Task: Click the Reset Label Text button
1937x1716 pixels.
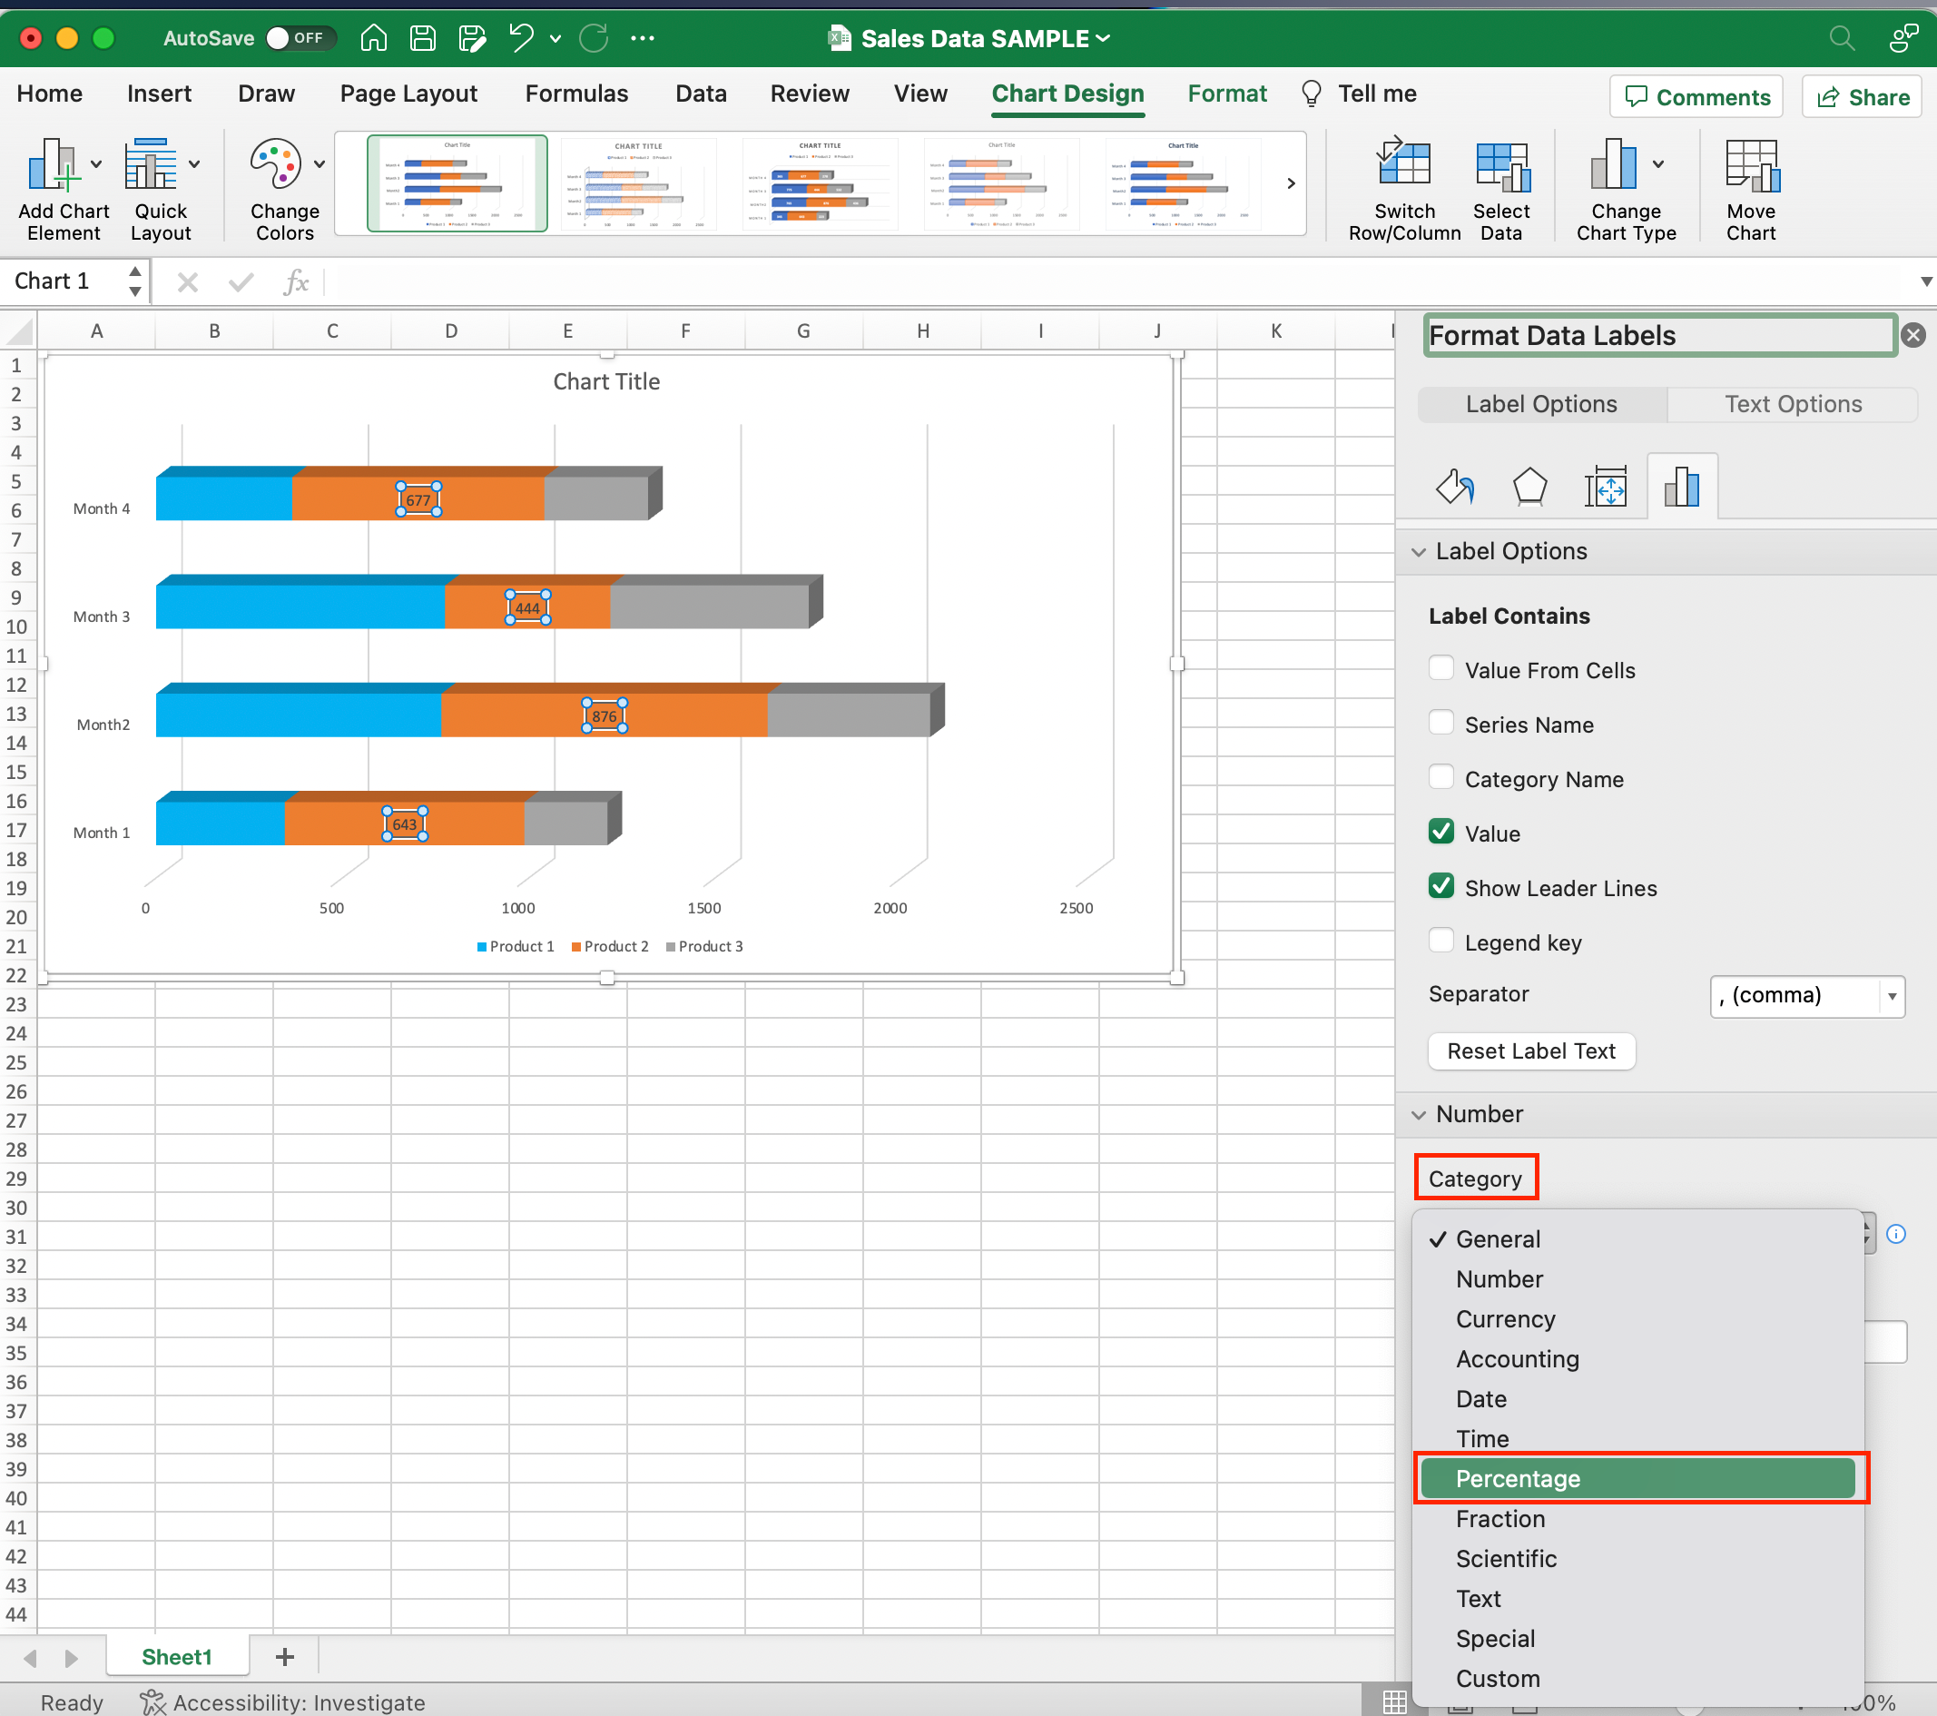Action: tap(1531, 1051)
